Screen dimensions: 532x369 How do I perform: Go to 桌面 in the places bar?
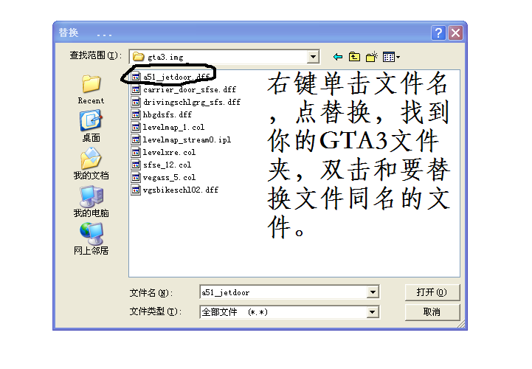(x=91, y=125)
